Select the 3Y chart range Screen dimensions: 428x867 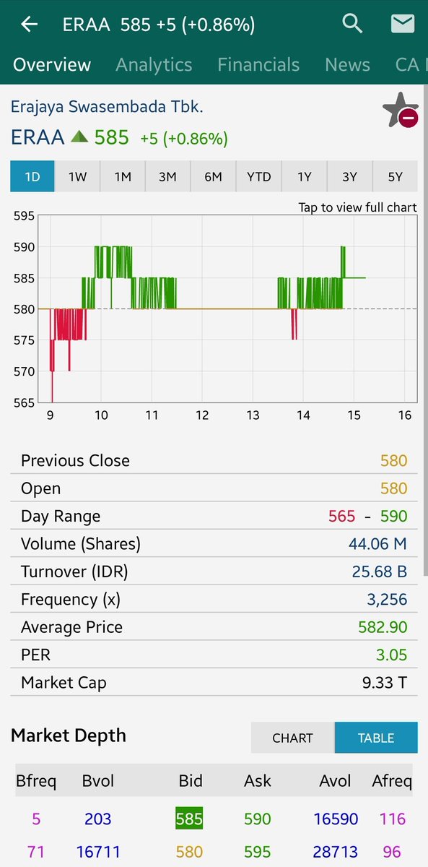pyautogui.click(x=349, y=176)
